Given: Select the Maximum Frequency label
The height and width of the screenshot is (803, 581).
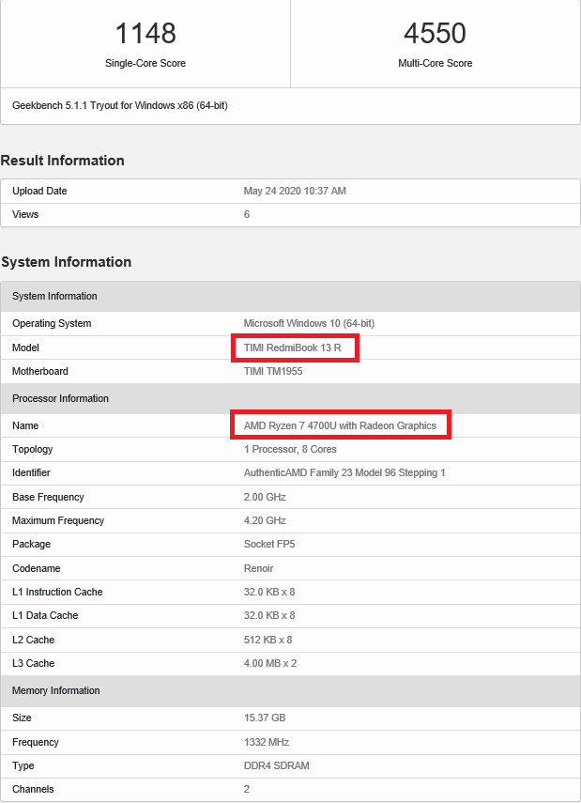Looking at the screenshot, I should [58, 521].
